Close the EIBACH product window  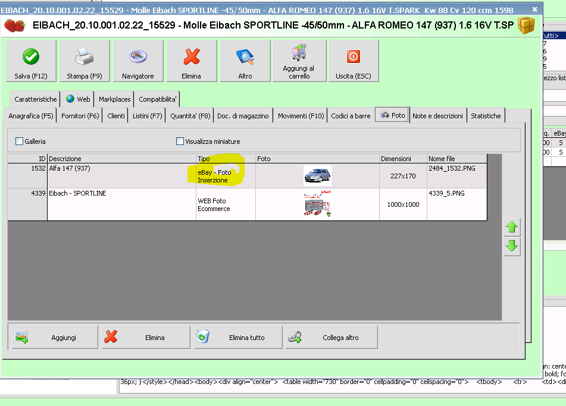(x=535, y=9)
